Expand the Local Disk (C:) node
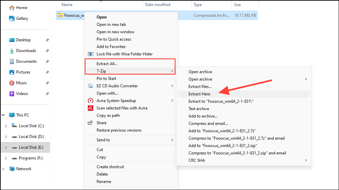Image resolution: width=339 pixels, height=190 pixels. 6,126
